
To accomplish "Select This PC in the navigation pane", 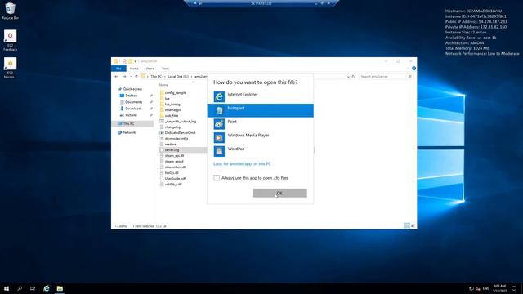I will (129, 123).
